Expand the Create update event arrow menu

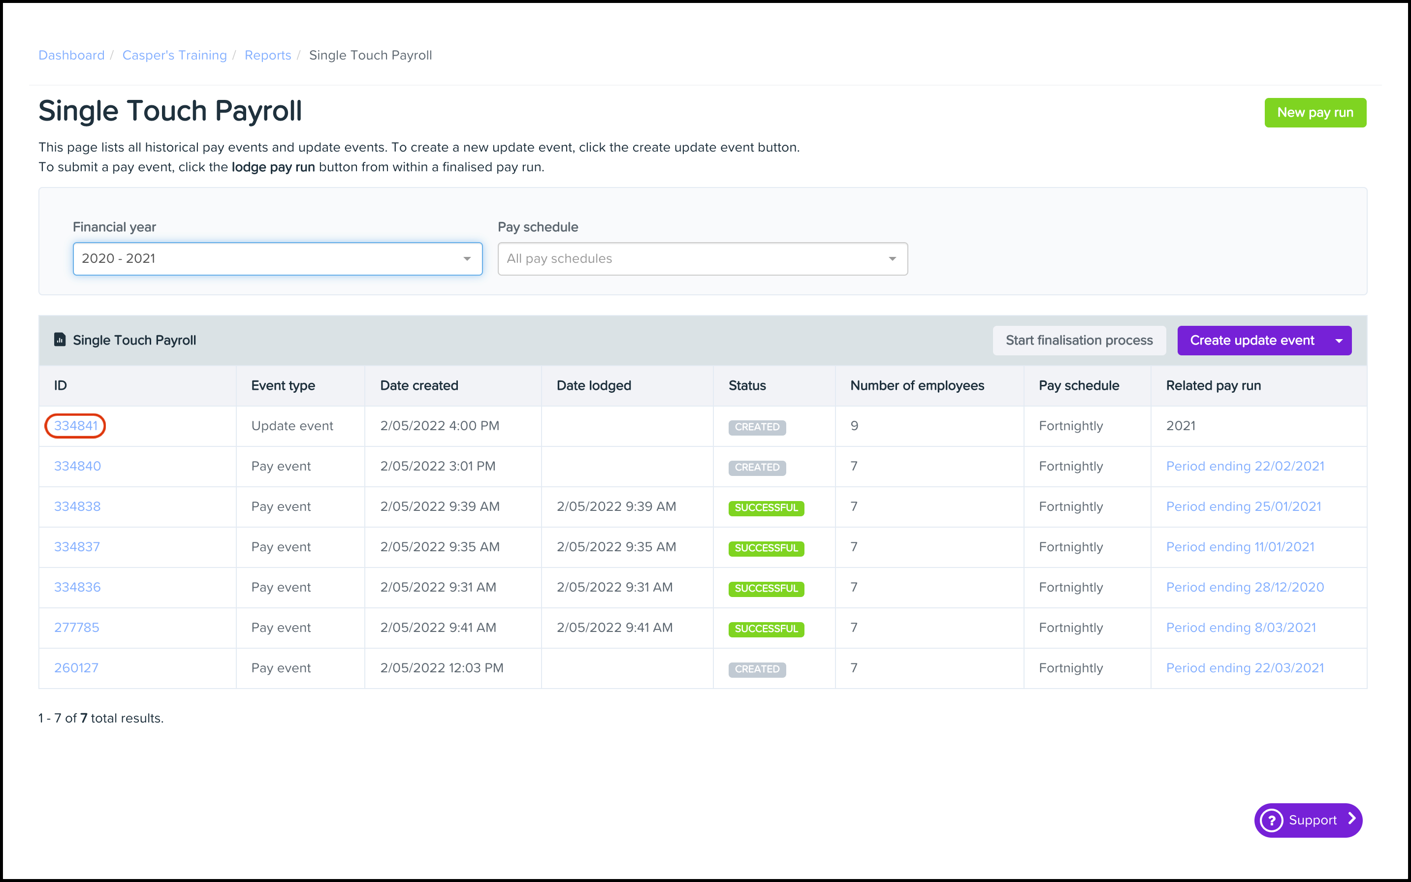1339,341
